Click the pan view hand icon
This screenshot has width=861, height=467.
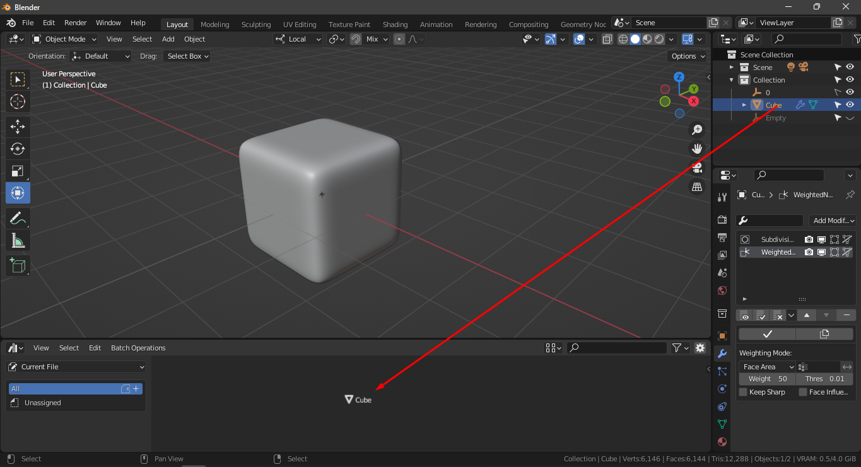tap(697, 149)
